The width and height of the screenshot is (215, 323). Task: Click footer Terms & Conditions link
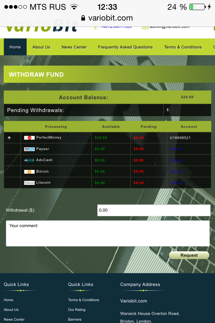pos(84,300)
